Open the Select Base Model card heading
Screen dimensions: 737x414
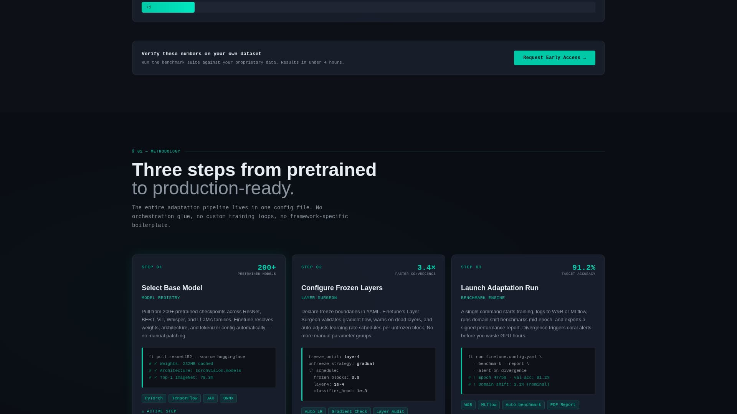(x=172, y=288)
